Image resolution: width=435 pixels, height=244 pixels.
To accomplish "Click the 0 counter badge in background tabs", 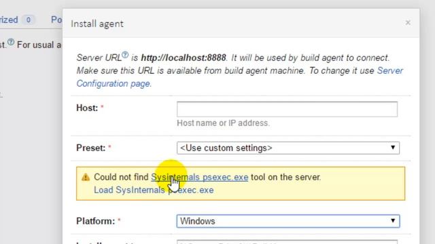I will coord(29,20).
